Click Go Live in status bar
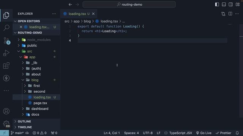 [x=204, y=133]
